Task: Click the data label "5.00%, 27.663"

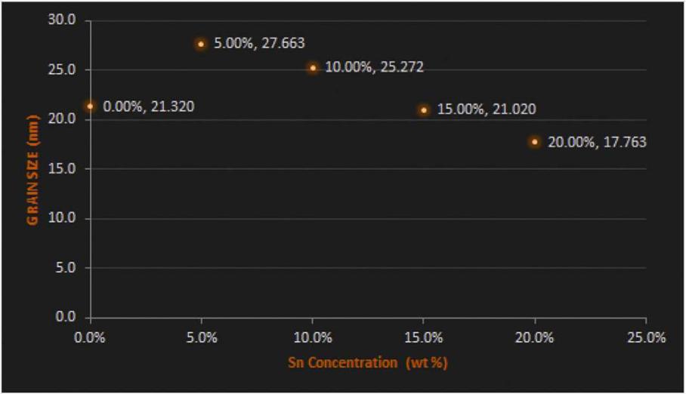Action: (259, 44)
